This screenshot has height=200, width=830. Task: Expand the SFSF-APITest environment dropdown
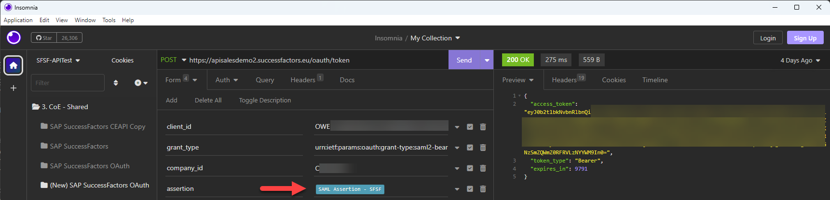coord(58,60)
